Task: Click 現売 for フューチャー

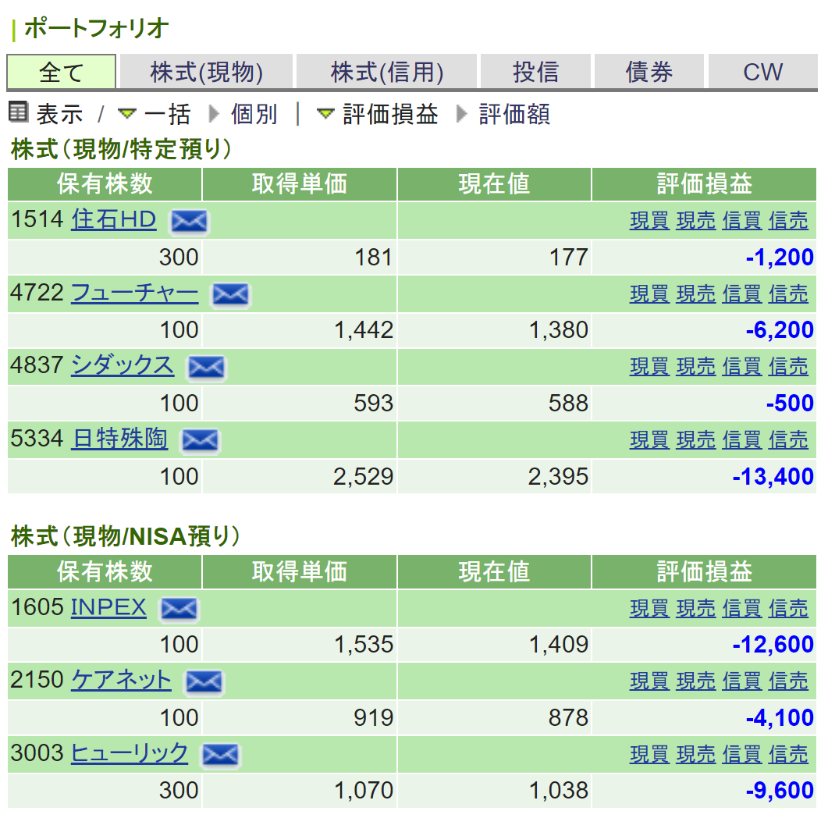Action: coord(696,293)
